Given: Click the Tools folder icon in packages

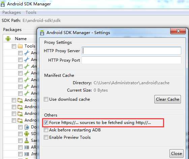Looking at the screenshot, I should click(20, 46).
